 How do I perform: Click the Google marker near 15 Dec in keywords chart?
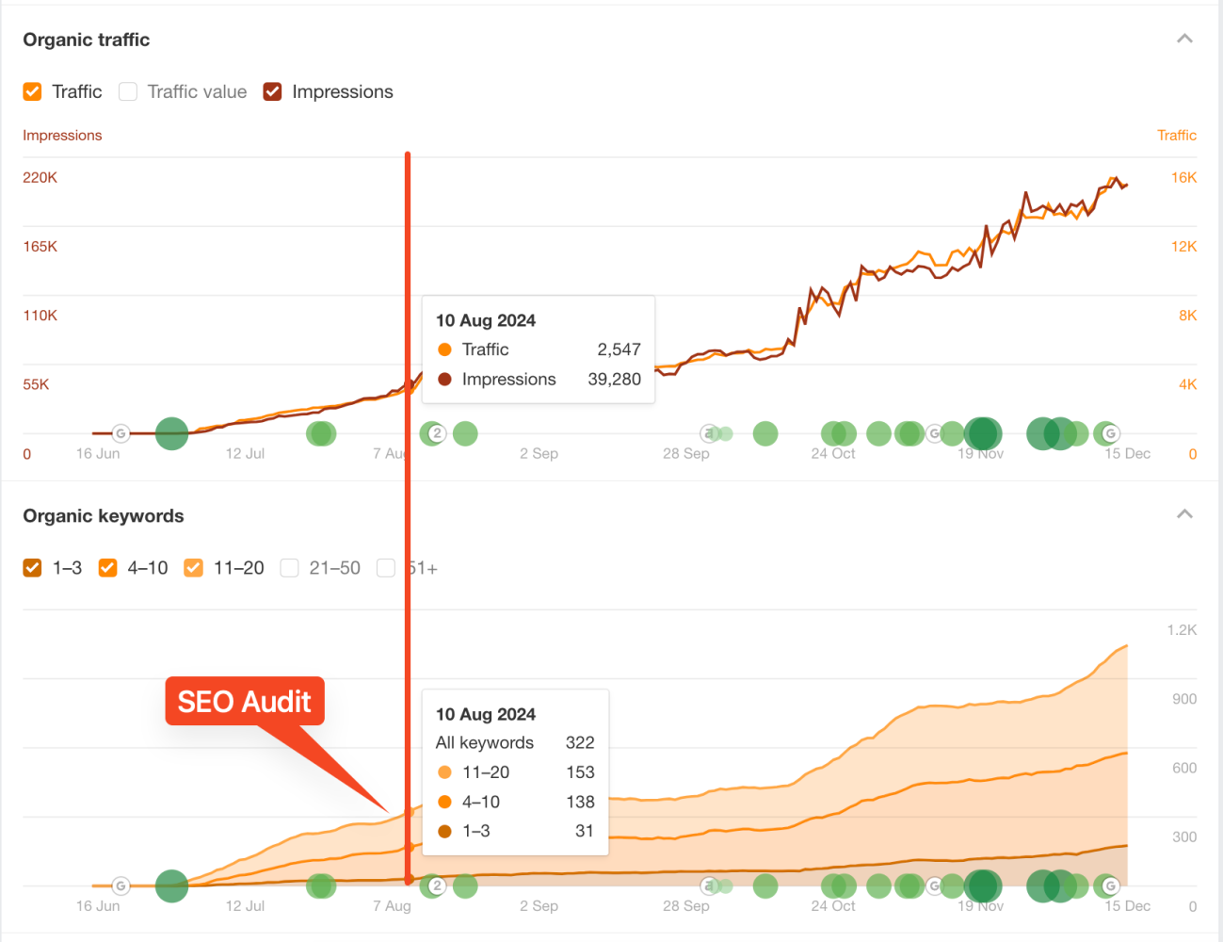point(1111,886)
